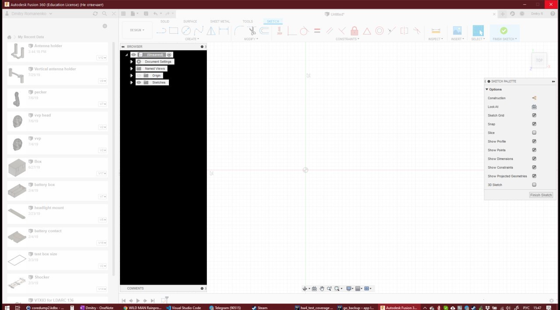Apply the Tangent constraint
This screenshot has width=560, height=310.
[x=304, y=31]
